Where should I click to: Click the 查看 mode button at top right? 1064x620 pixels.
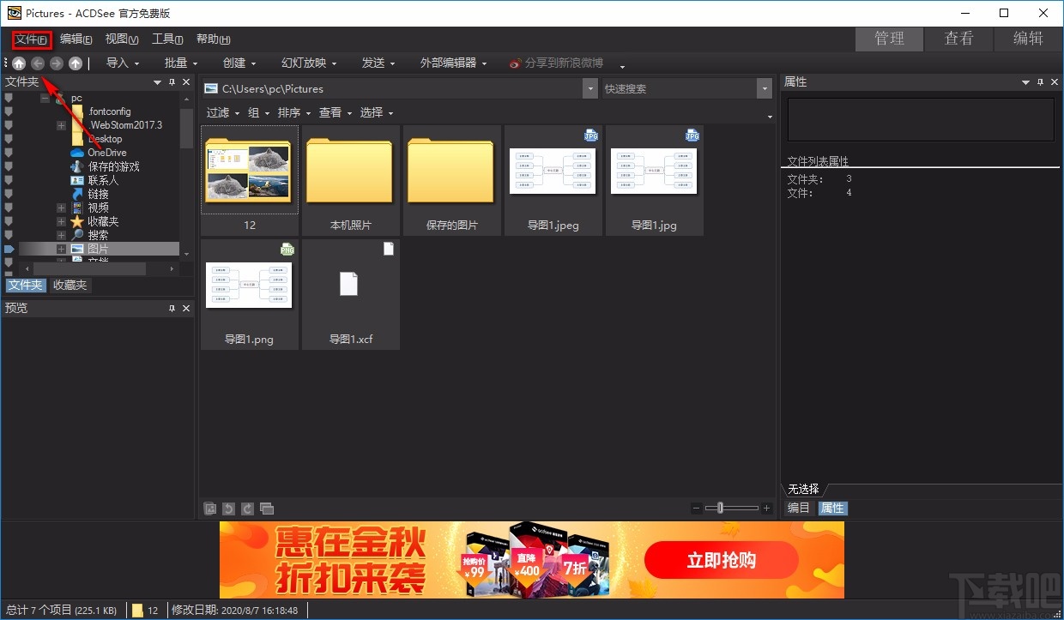tap(958, 39)
